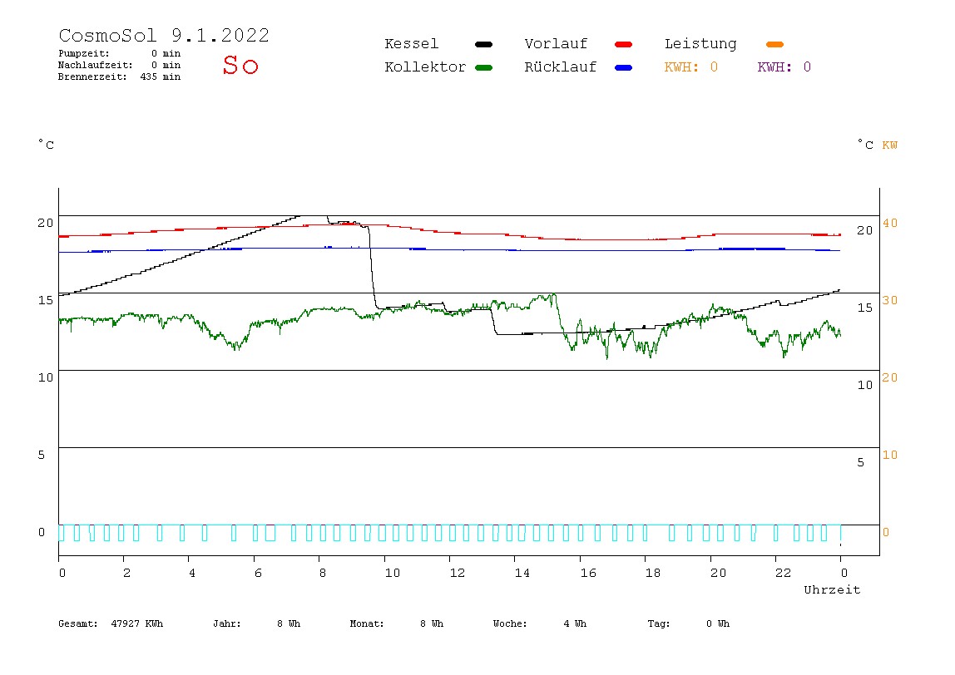Click the "8 Wh" value beside Monat
This screenshot has width=955, height=675.
pos(432,623)
